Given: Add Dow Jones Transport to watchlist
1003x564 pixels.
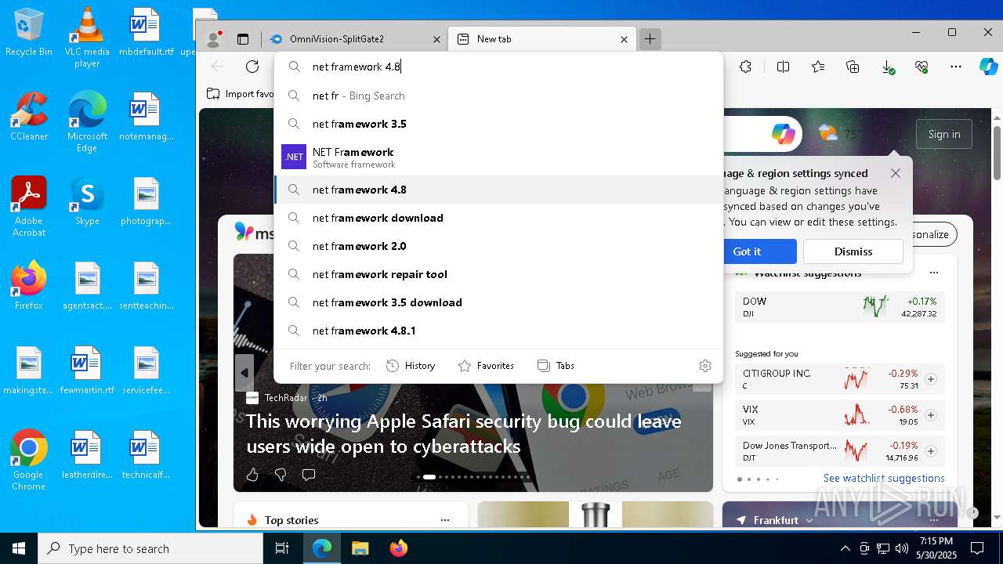Looking at the screenshot, I should (931, 451).
